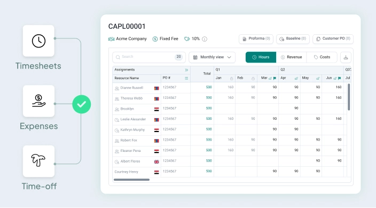Image resolution: width=376 pixels, height=208 pixels.
Task: Switch to the Revenue tab
Action: (292, 57)
